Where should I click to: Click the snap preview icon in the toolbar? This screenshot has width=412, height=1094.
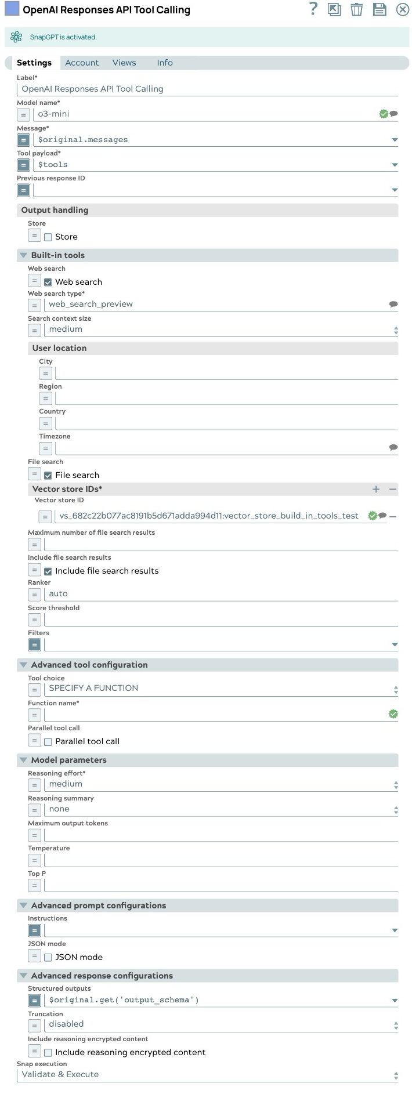coord(334,9)
